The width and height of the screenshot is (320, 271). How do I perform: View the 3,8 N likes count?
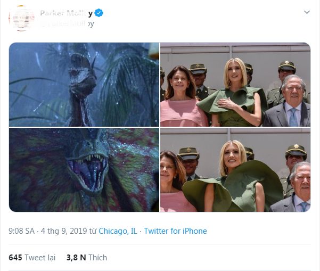[x=76, y=258]
